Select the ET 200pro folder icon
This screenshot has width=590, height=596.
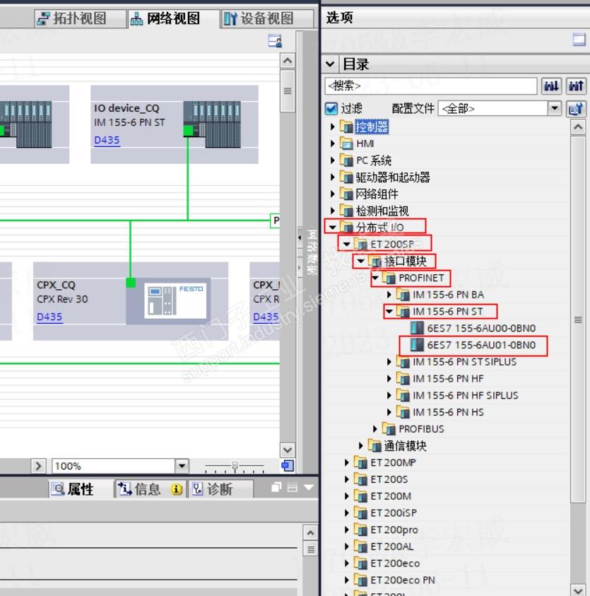coord(360,529)
